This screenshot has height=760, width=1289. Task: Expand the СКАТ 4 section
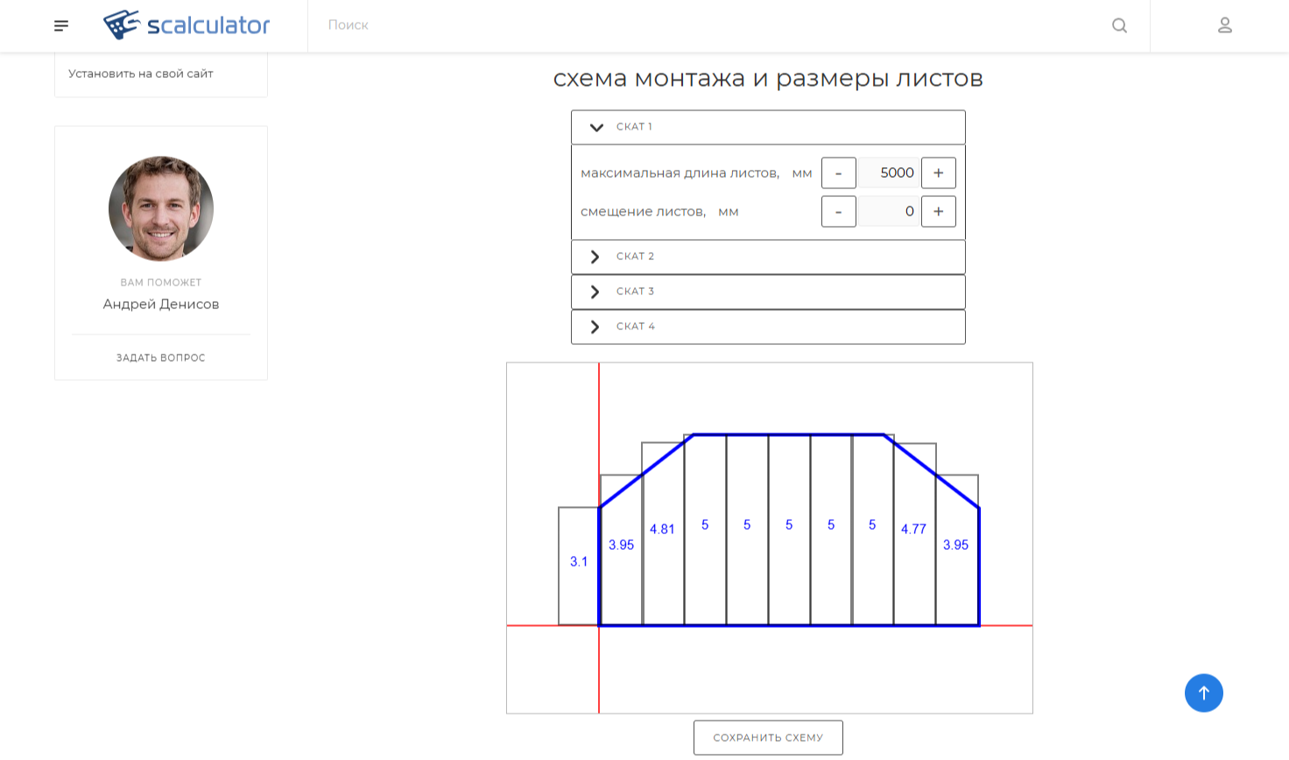768,327
